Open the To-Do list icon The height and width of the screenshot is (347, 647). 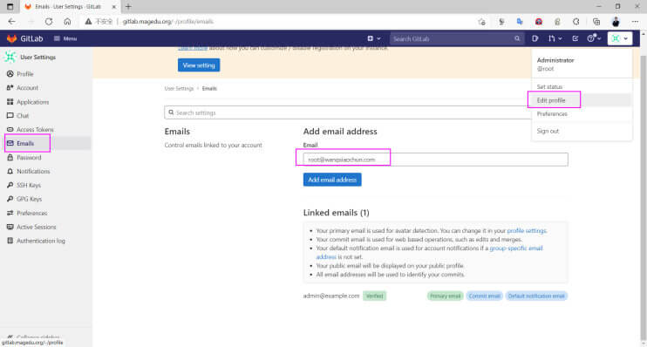[x=575, y=38]
